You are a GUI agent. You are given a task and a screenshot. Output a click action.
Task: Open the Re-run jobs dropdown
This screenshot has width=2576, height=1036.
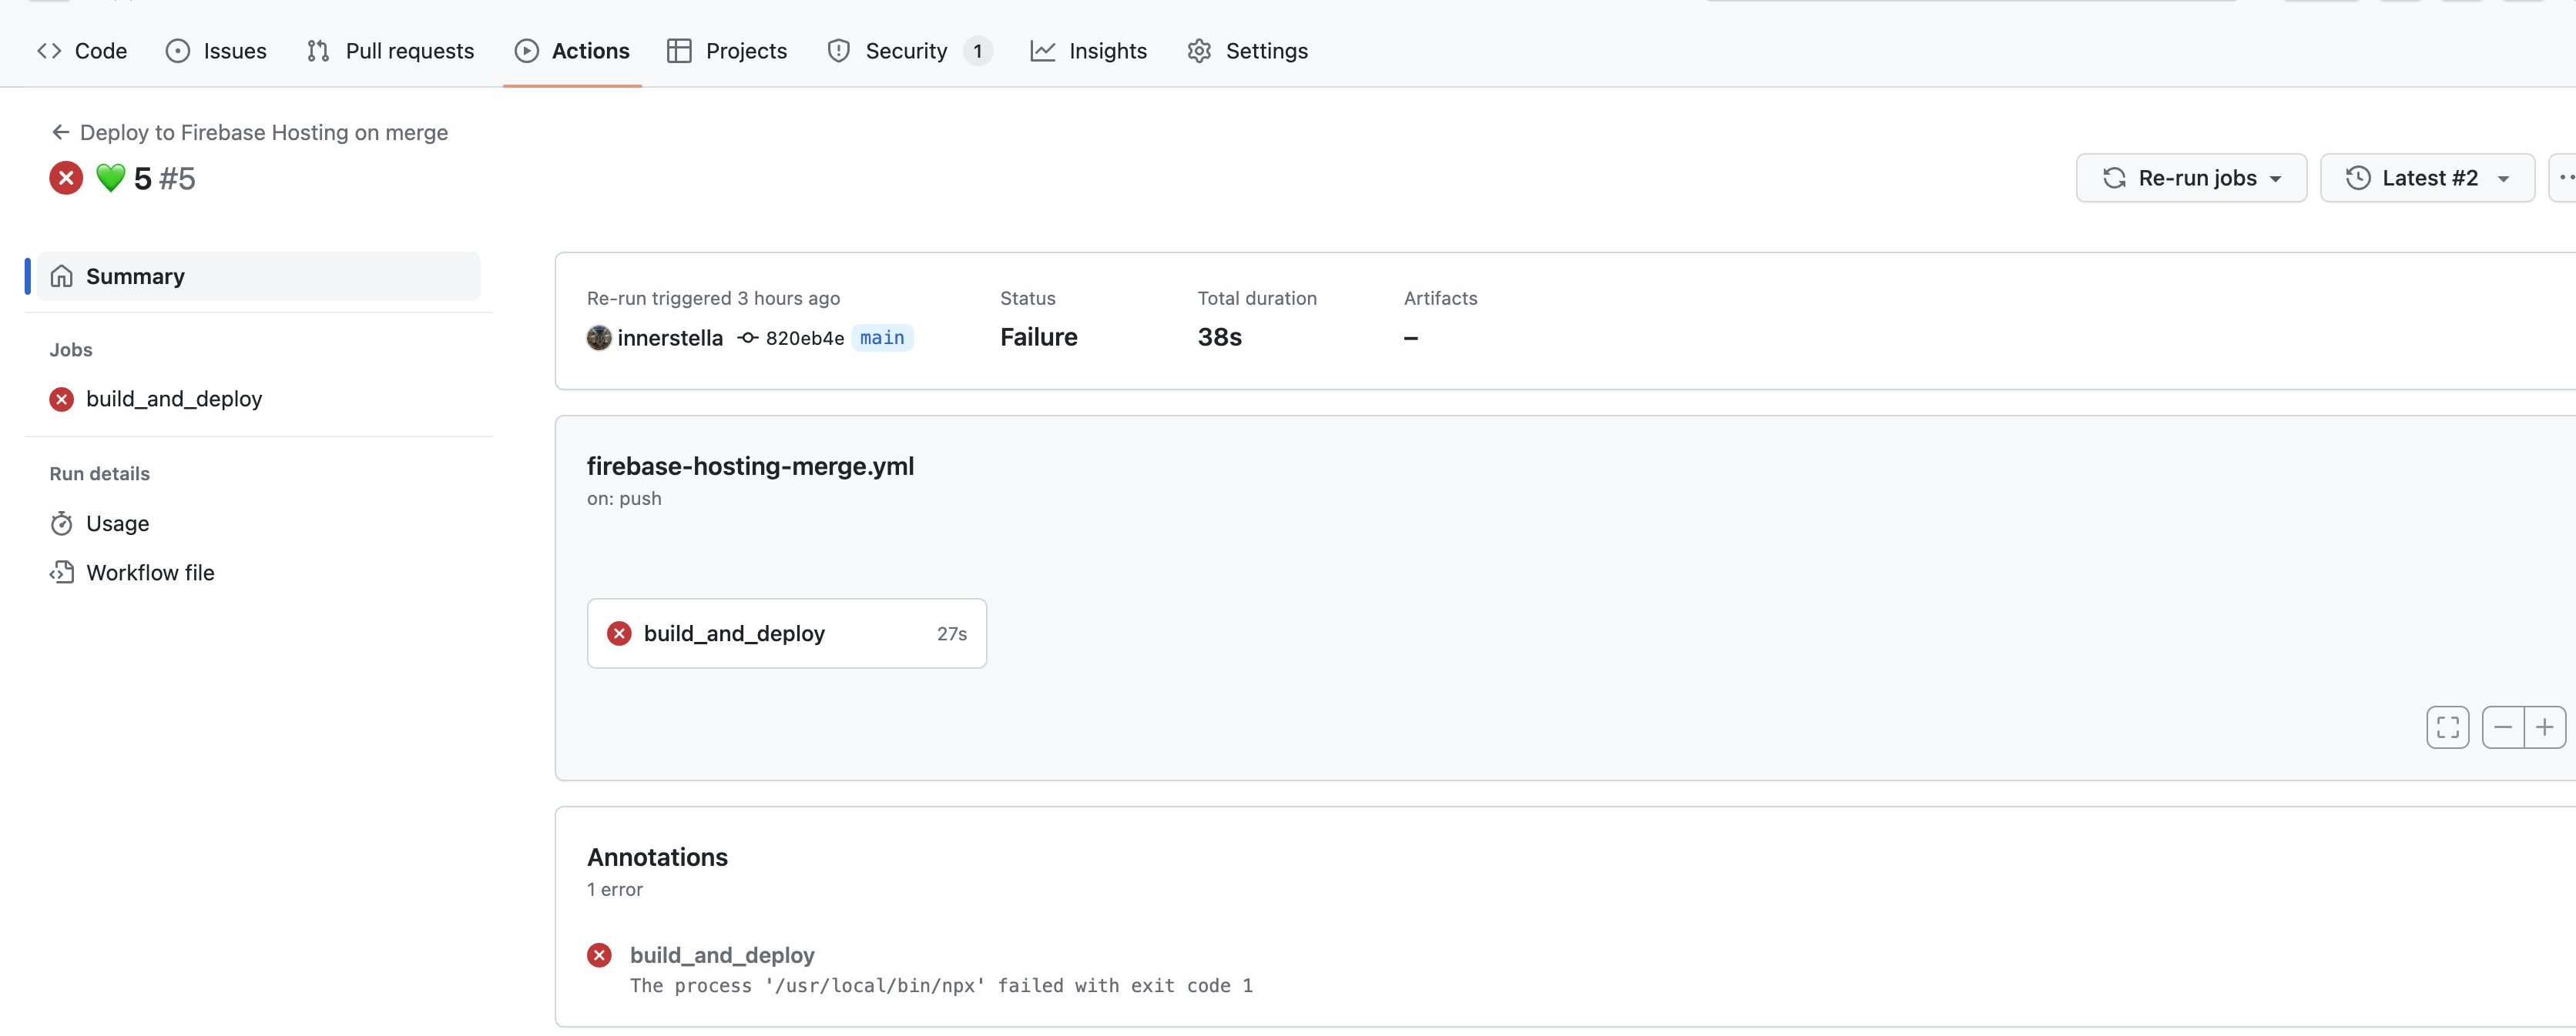click(2190, 178)
